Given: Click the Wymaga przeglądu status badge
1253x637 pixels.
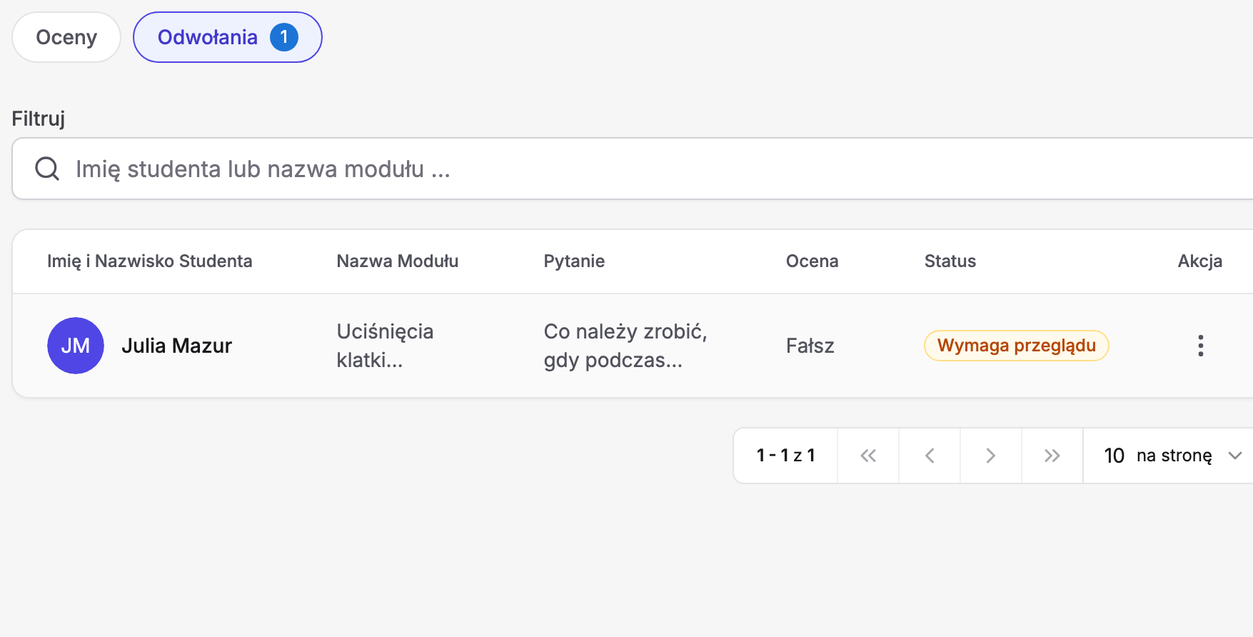Looking at the screenshot, I should [1016, 346].
